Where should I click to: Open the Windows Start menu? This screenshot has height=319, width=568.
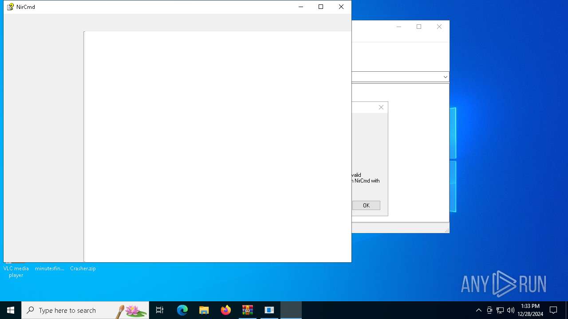11,310
